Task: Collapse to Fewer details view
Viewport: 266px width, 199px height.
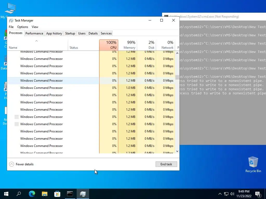Action: 21,164
